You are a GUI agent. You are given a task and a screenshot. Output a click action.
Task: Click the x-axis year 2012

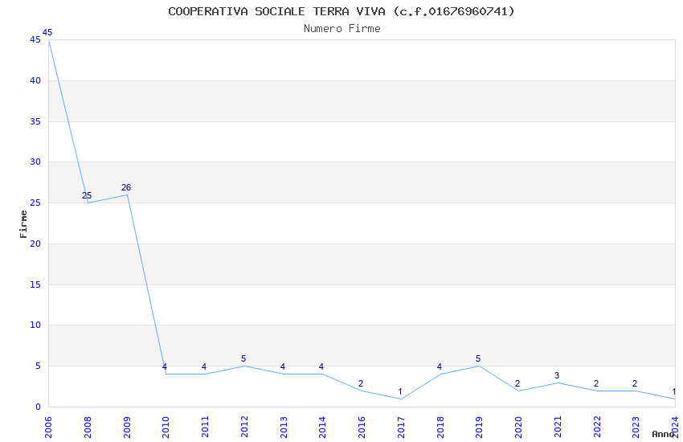click(x=244, y=427)
